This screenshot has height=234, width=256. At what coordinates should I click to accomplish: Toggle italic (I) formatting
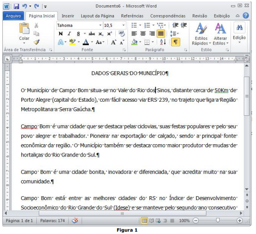[x=69, y=34]
